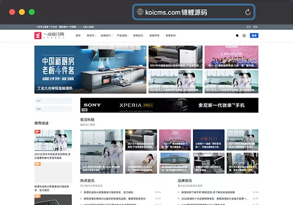293x205 pixels.
Task: Expand the 品牌排行 dropdown menu
Action: 106,36
